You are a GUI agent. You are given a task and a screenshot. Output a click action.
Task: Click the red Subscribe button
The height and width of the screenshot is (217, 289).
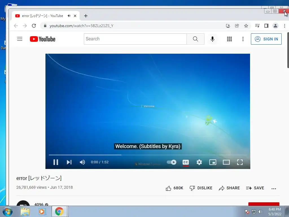pos(264,204)
